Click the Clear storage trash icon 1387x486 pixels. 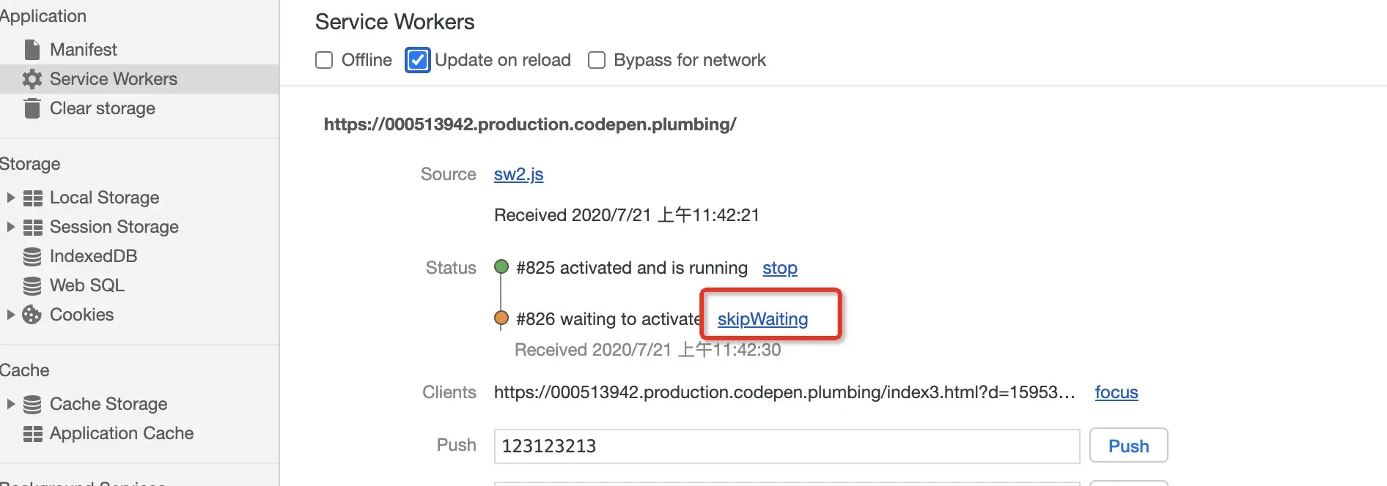pyautogui.click(x=32, y=108)
